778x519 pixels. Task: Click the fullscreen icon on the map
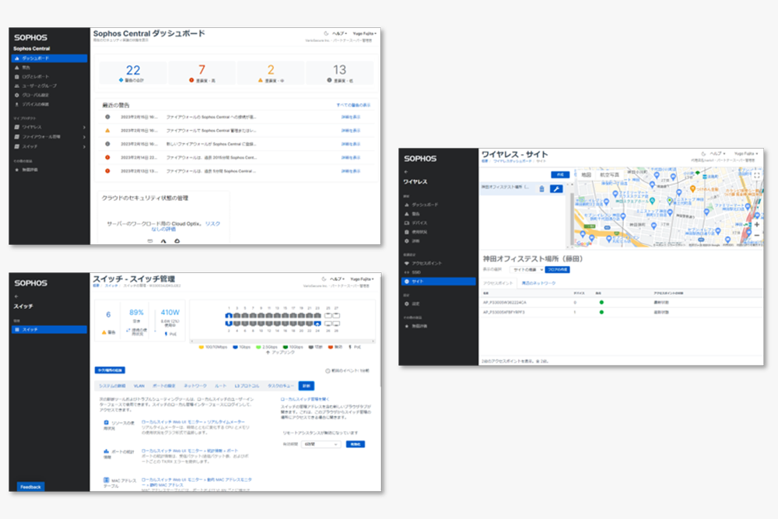click(757, 175)
